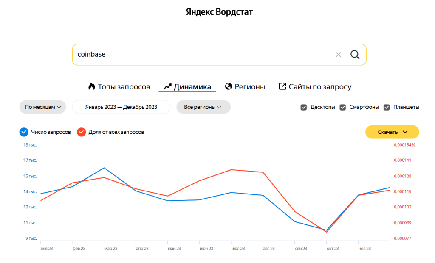Click the chevron on Скачать button
This screenshot has width=435, height=263.
405,132
